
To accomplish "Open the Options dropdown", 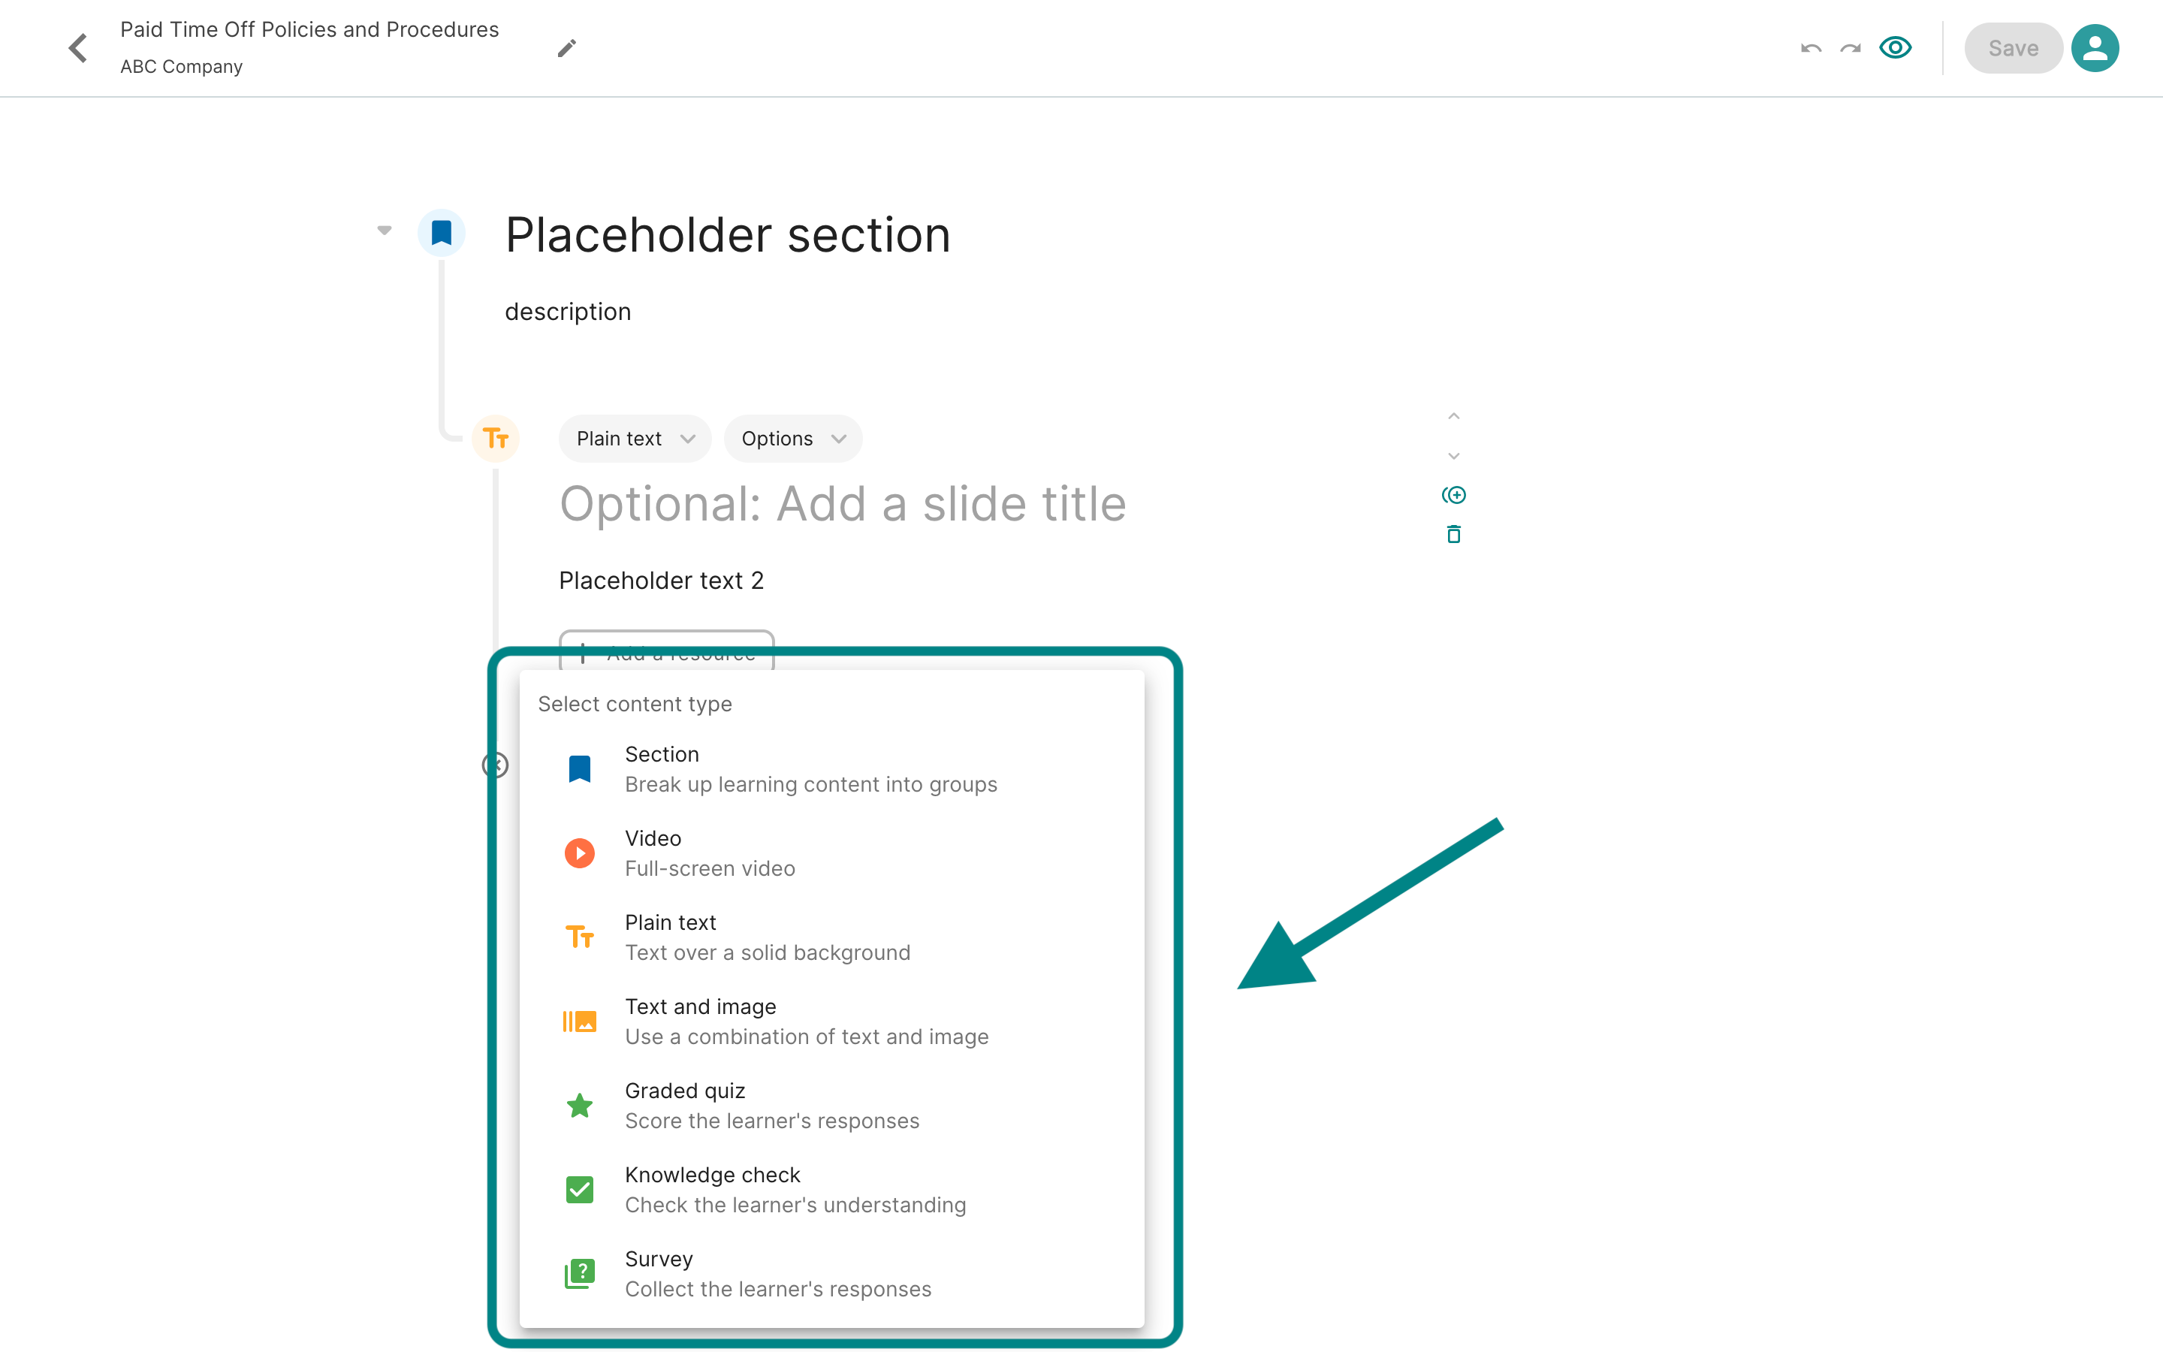I will [x=793, y=438].
